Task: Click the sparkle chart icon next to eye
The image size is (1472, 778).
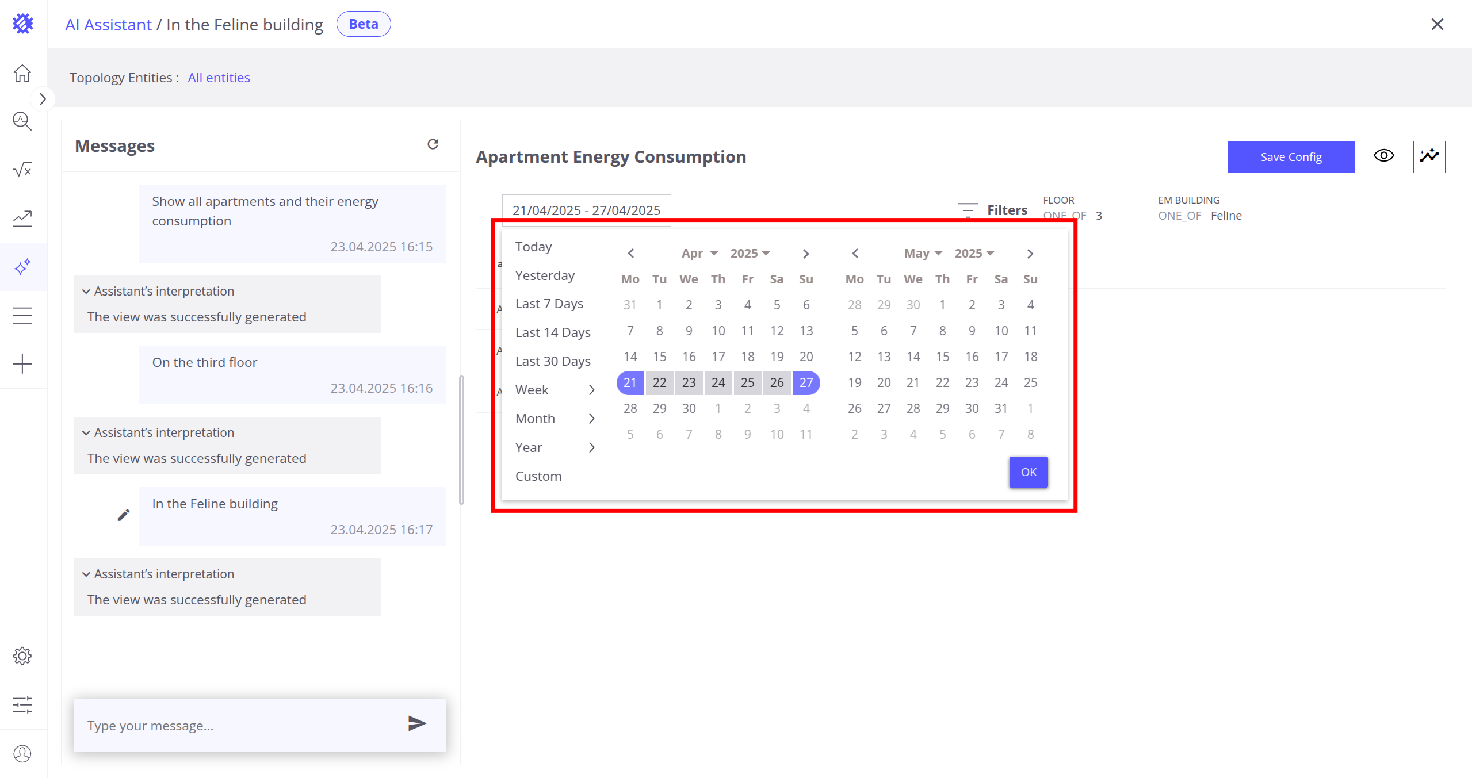Action: (1429, 156)
